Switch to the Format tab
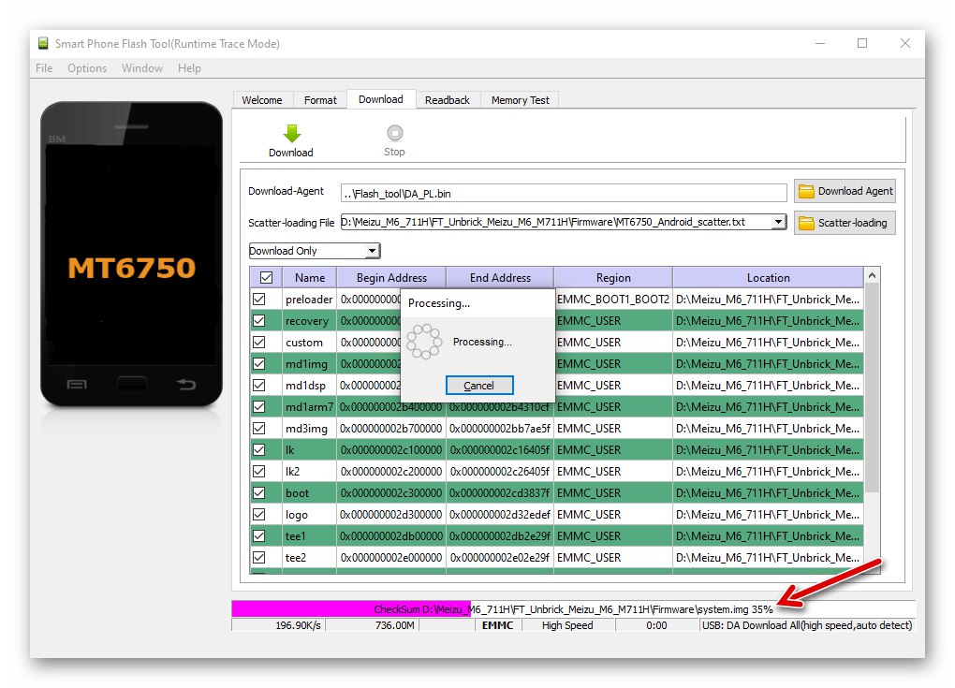The height and width of the screenshot is (688, 955). click(x=320, y=100)
